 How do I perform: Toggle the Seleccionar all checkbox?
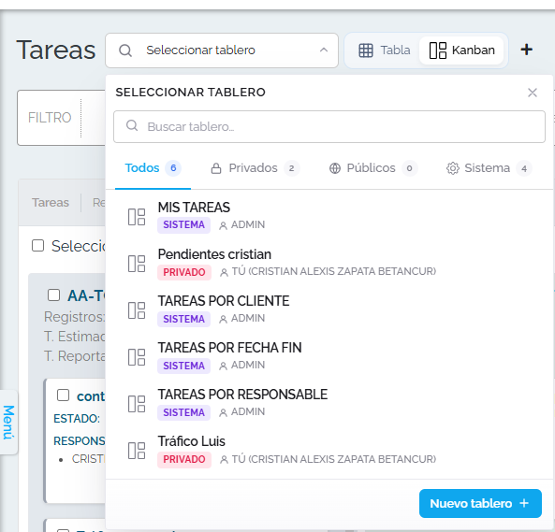tap(37, 246)
